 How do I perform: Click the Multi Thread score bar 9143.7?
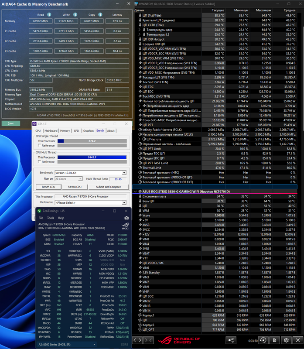[x=92, y=157]
